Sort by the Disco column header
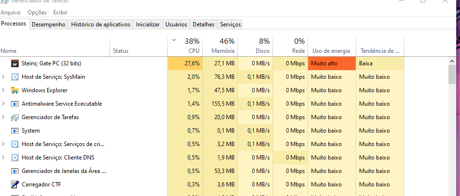The height and width of the screenshot is (196, 460). (x=255, y=46)
